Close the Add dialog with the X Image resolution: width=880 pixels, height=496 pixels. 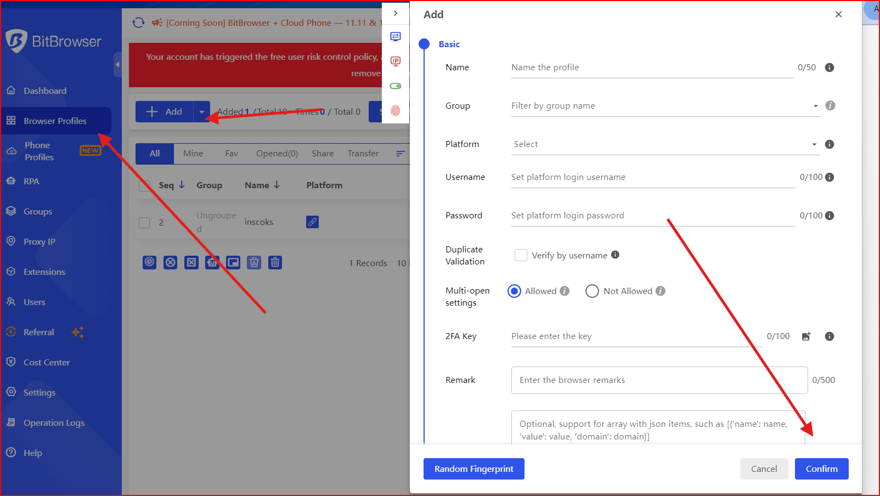point(838,14)
